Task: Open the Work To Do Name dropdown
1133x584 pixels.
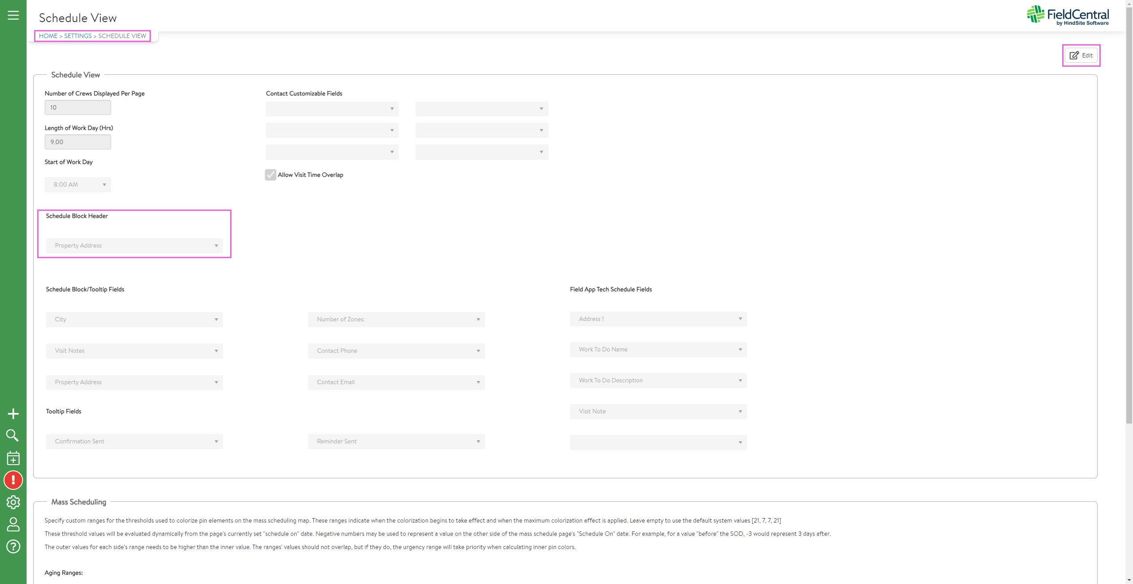Action: click(x=658, y=350)
